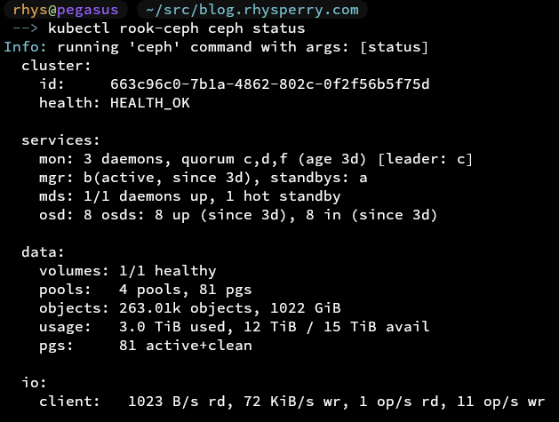Click the mon: quorum line
The height and width of the screenshot is (422, 559).
pyautogui.click(x=256, y=159)
